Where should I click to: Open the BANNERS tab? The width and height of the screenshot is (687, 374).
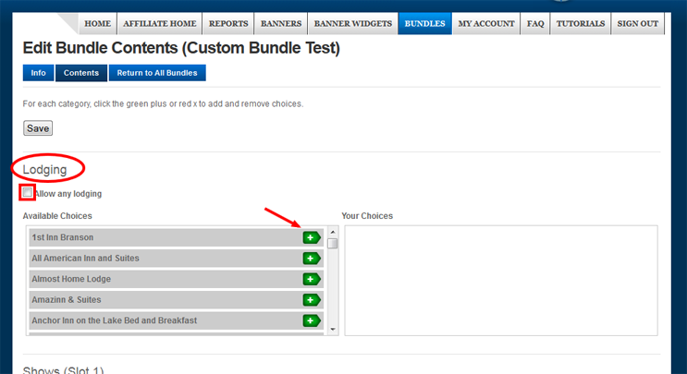[281, 24]
